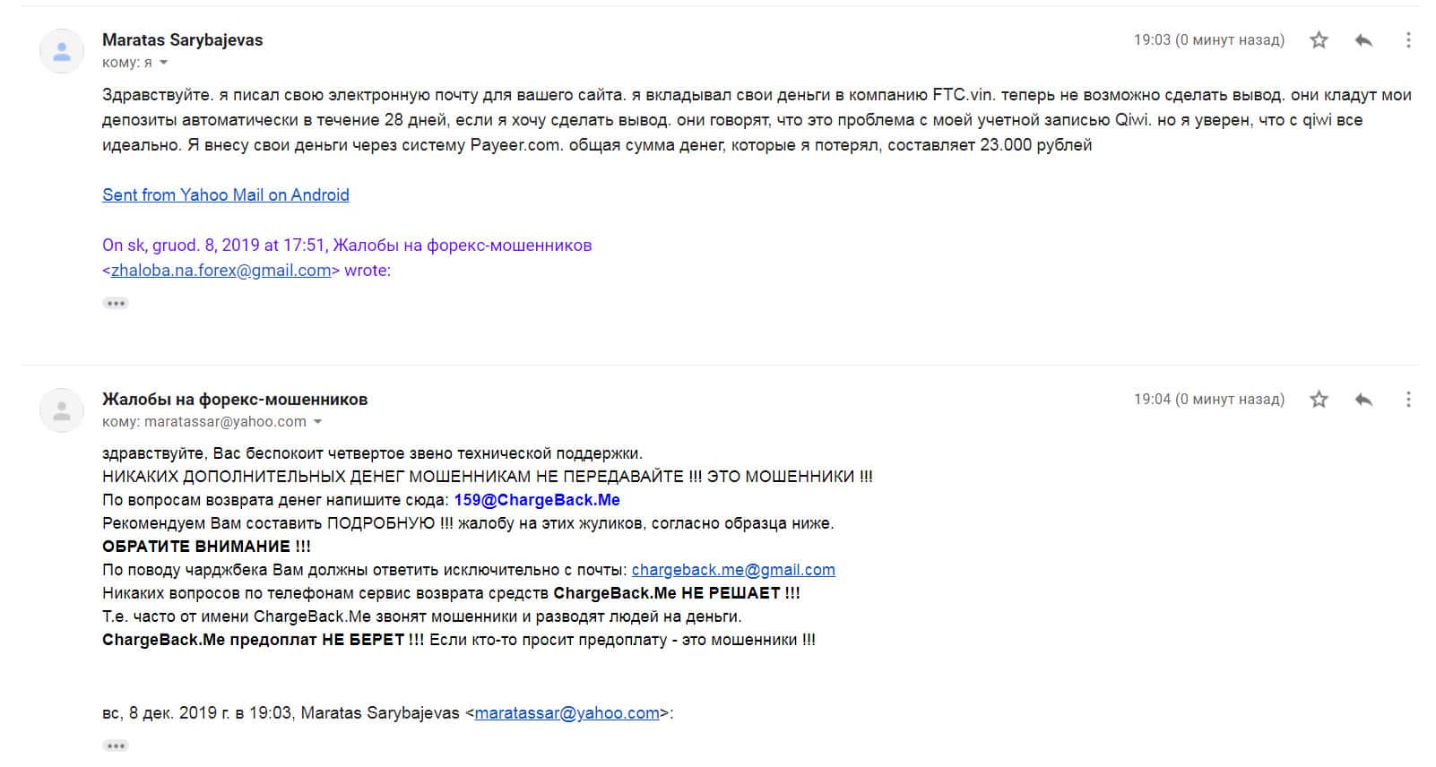Screen dimensions: 1436x767
Task: Show trimmed content in first message
Action: click(116, 304)
